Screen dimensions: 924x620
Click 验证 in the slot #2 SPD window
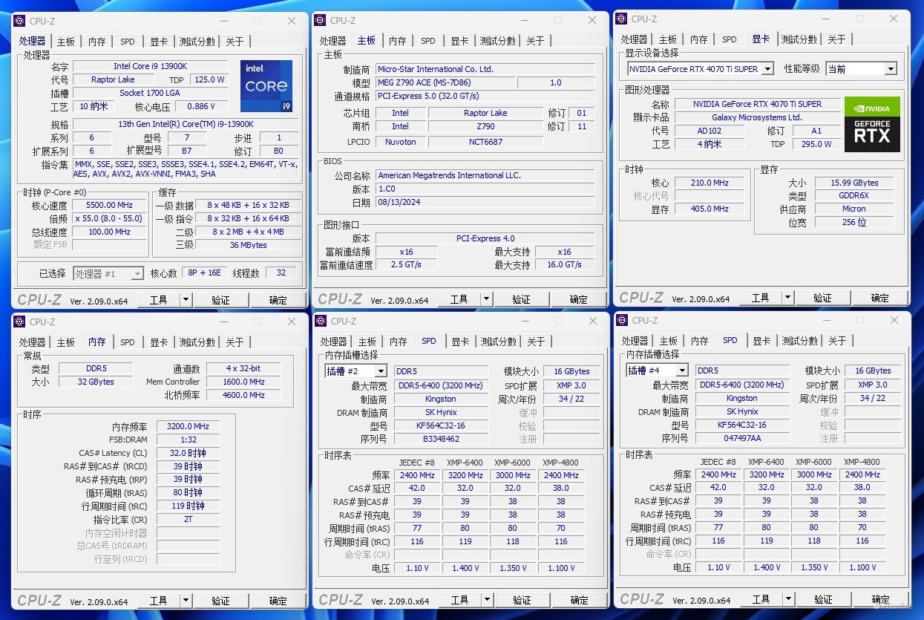tap(522, 600)
